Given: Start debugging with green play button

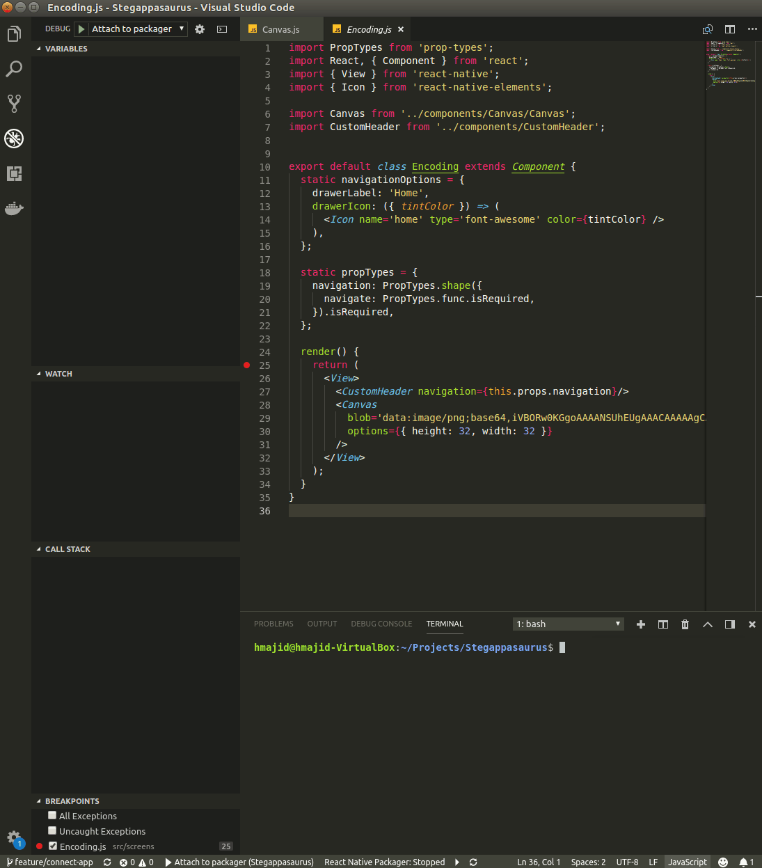Looking at the screenshot, I should pyautogui.click(x=81, y=29).
